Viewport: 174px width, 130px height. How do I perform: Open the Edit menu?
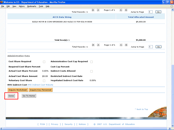(8, 6)
